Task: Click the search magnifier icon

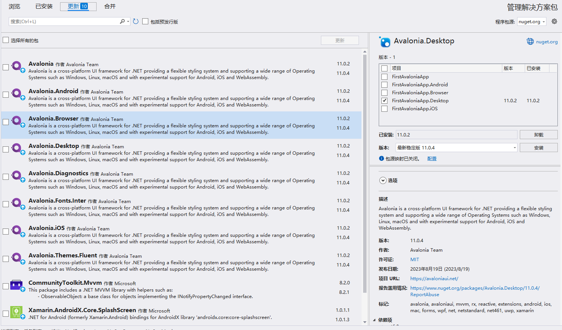Action: click(x=122, y=21)
